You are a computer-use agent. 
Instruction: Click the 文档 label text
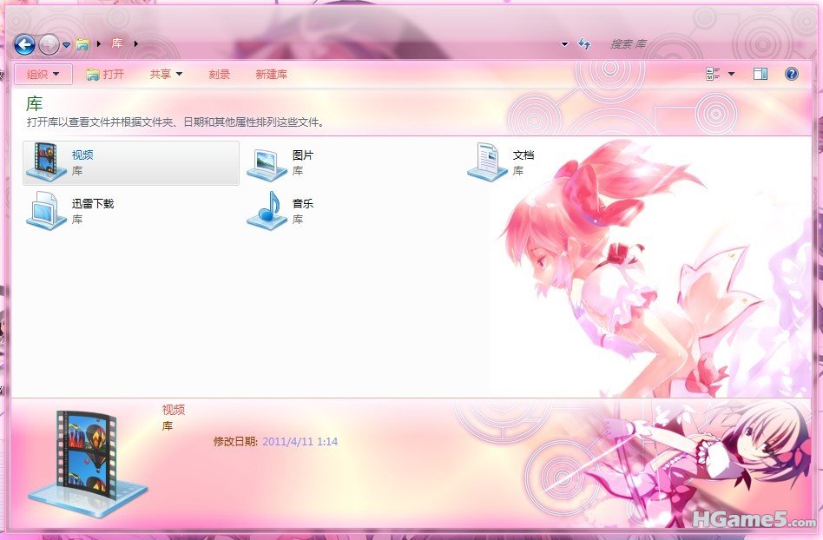point(523,155)
